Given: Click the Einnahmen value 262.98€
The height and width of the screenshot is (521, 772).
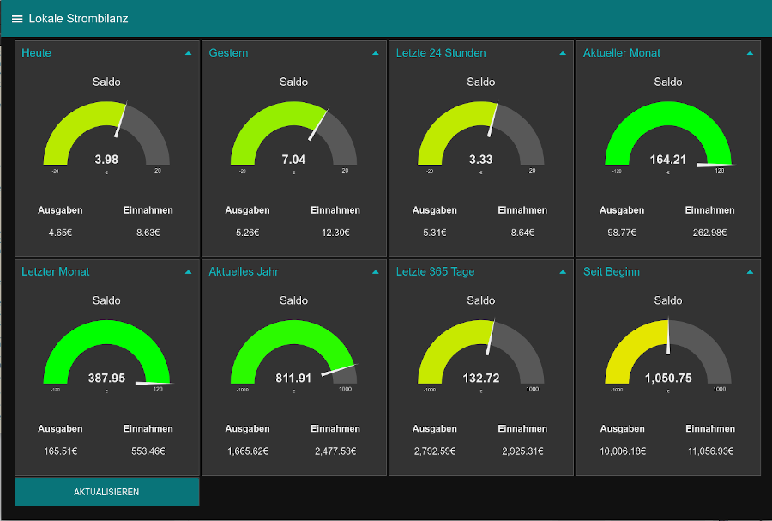Looking at the screenshot, I should point(709,233).
